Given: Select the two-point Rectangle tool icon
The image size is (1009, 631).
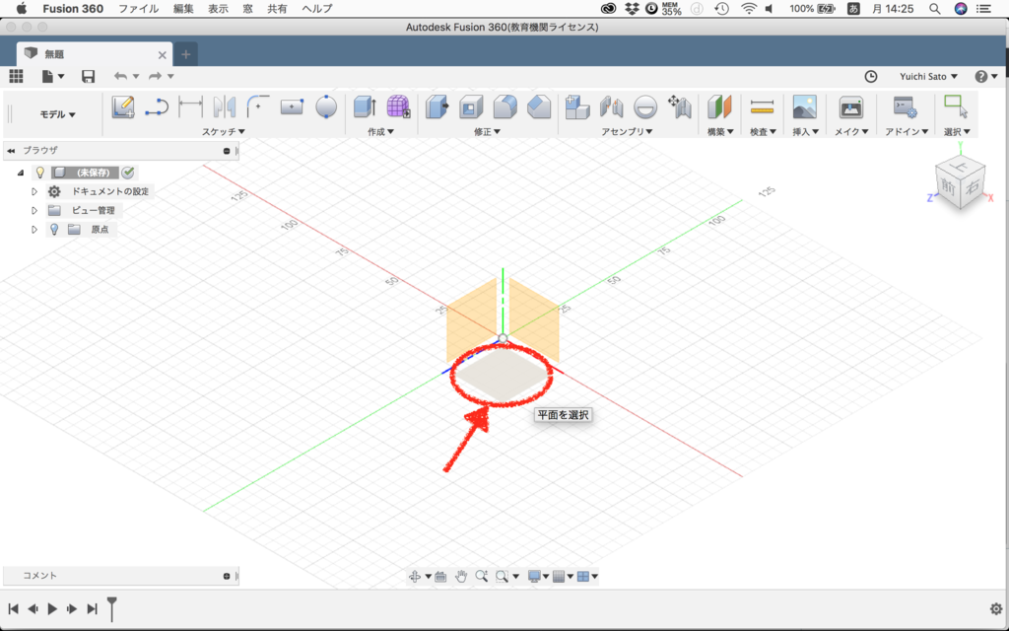Looking at the screenshot, I should pos(292,106).
